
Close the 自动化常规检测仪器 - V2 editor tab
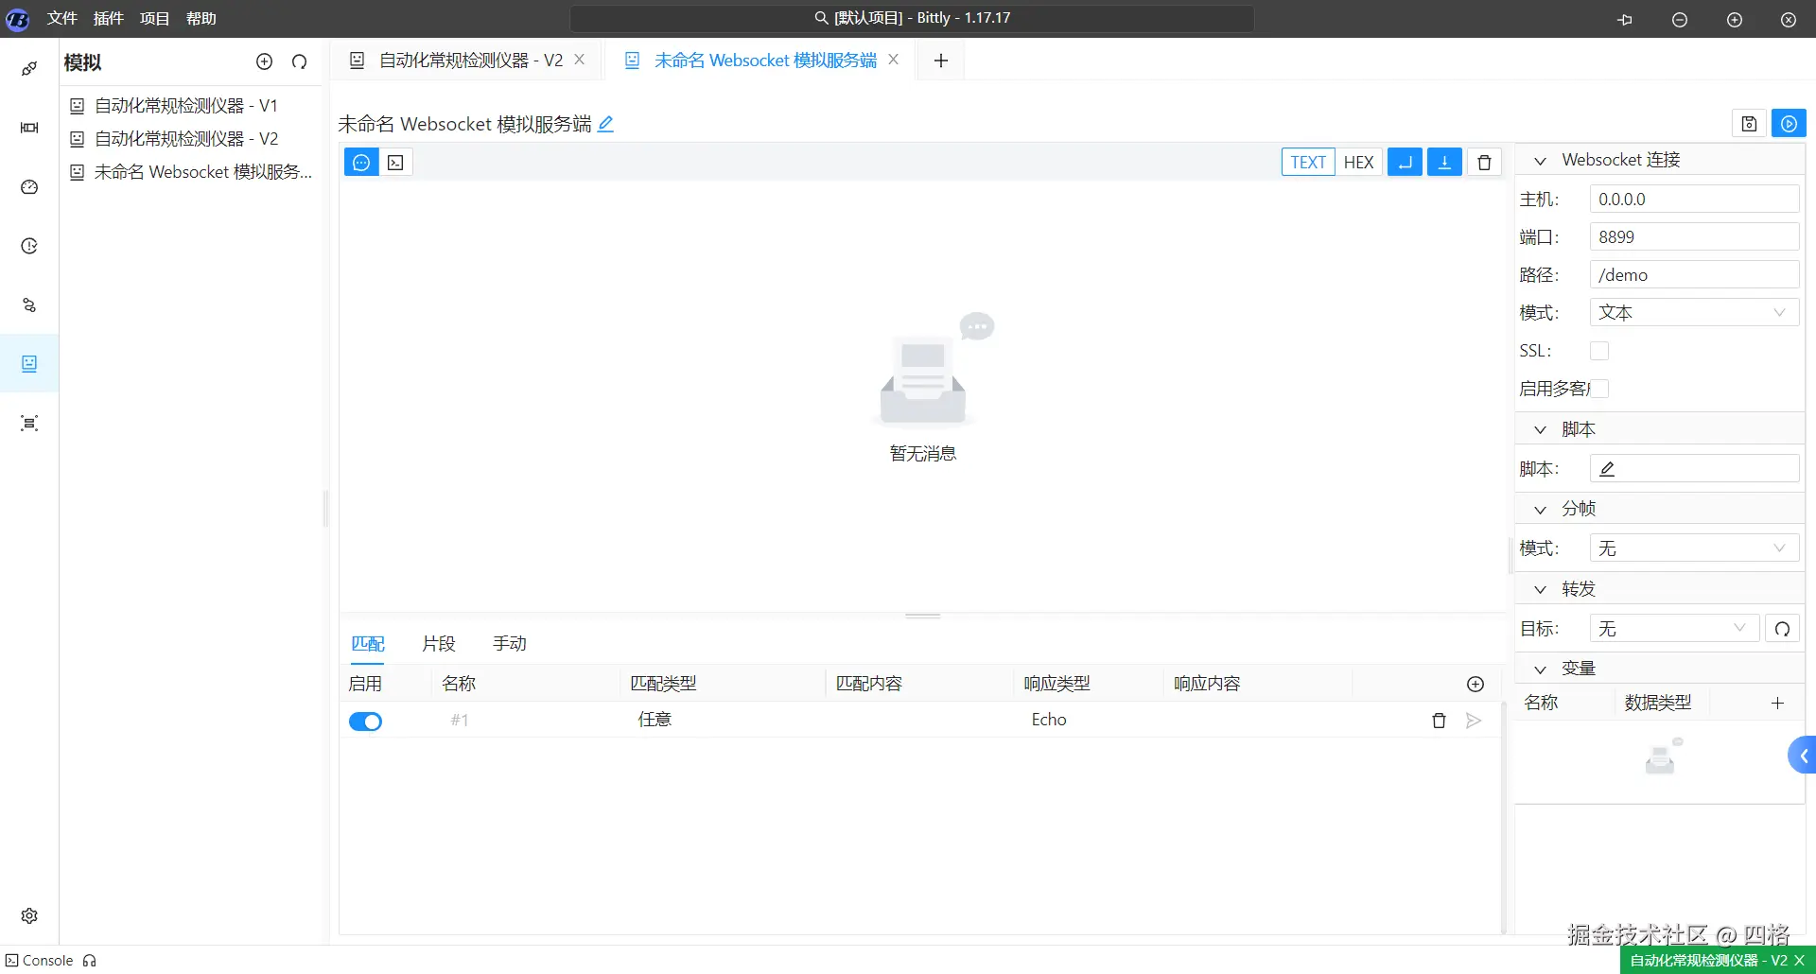point(580,60)
